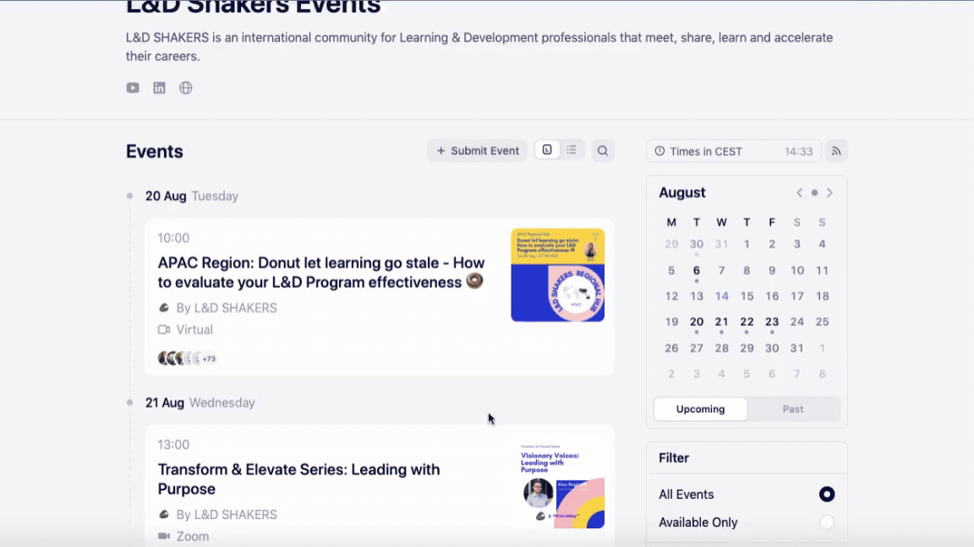Select the Upcoming tab
The image size is (974, 547).
tap(701, 409)
